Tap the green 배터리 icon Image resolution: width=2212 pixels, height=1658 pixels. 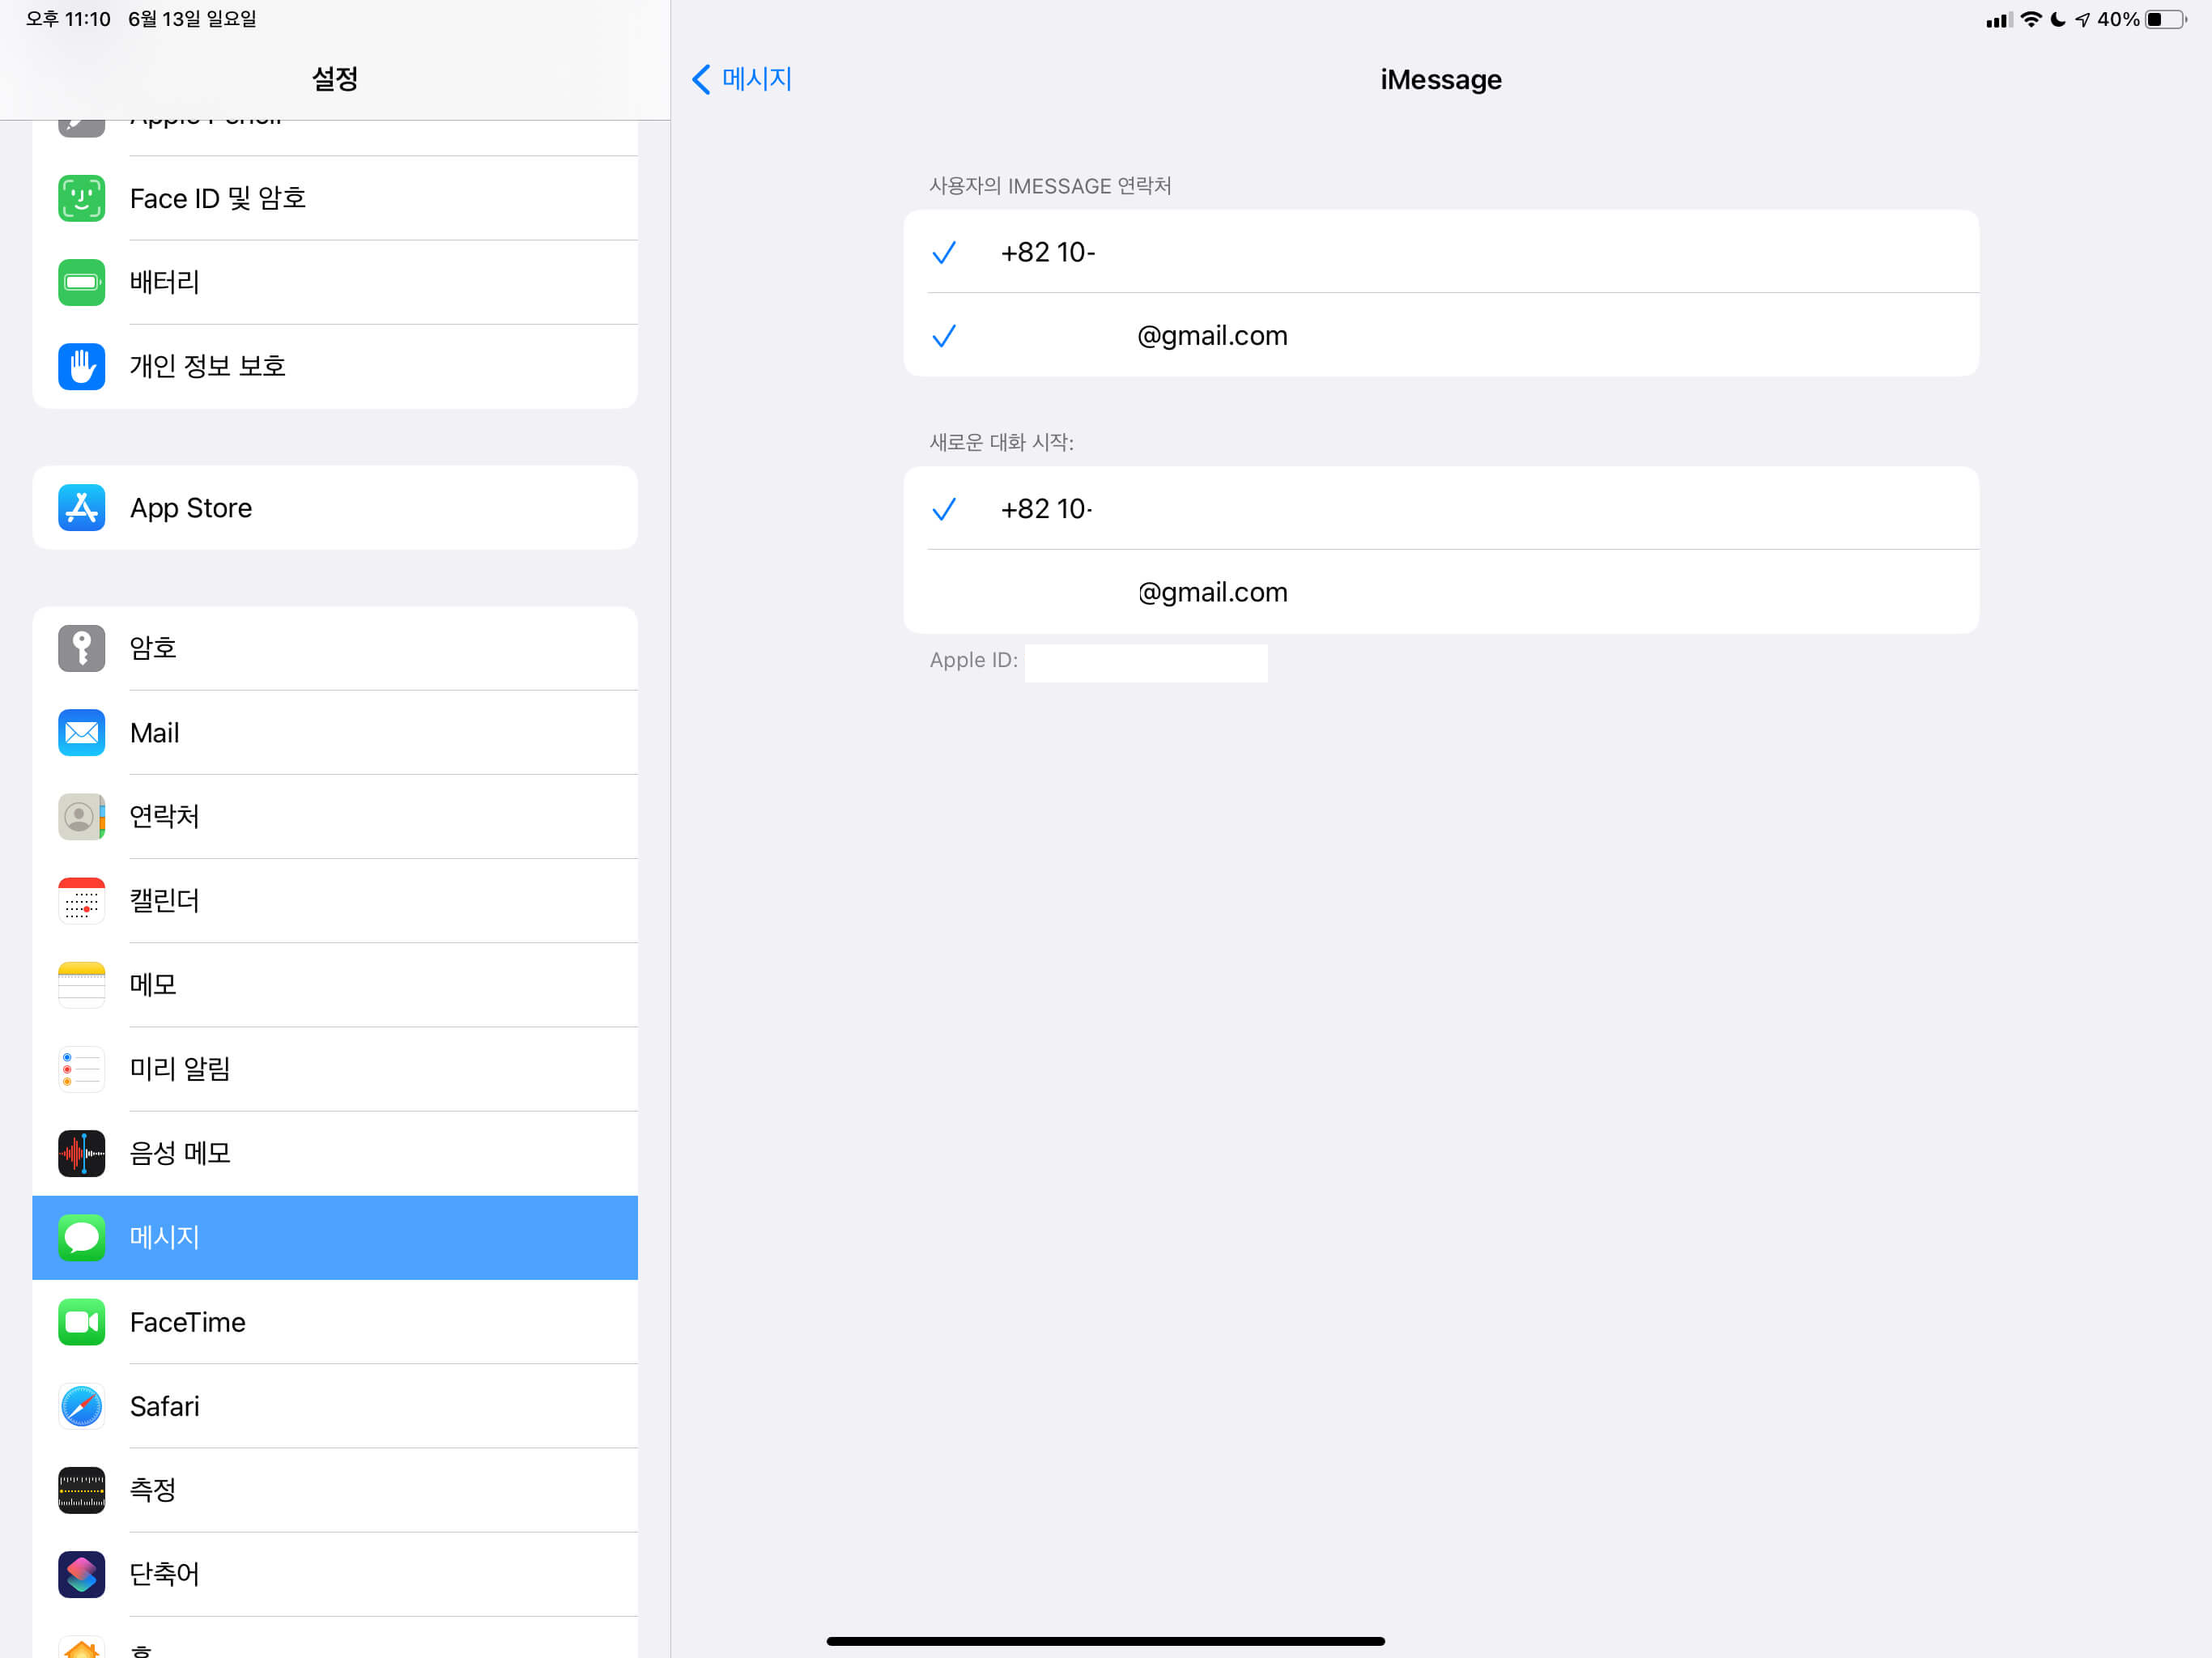(x=81, y=282)
